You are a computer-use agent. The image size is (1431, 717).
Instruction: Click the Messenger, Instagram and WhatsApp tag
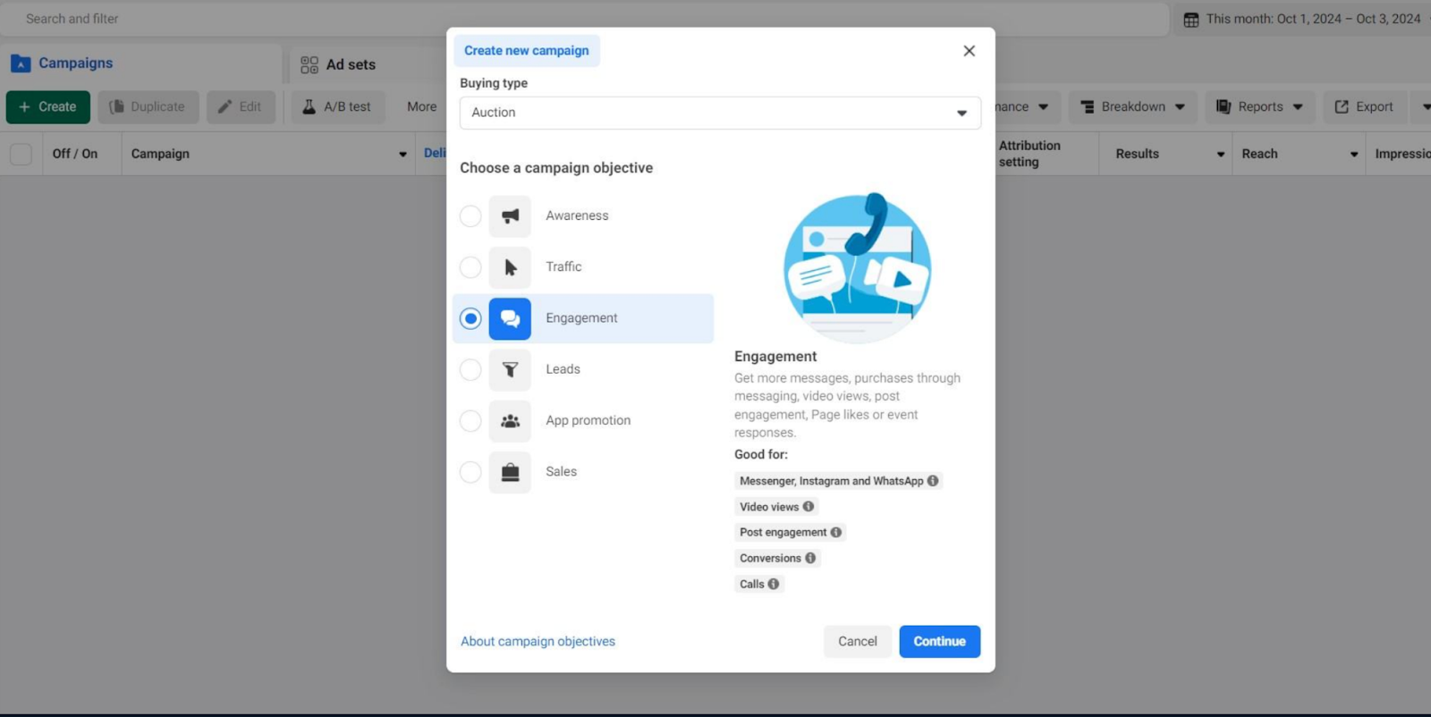pos(839,481)
